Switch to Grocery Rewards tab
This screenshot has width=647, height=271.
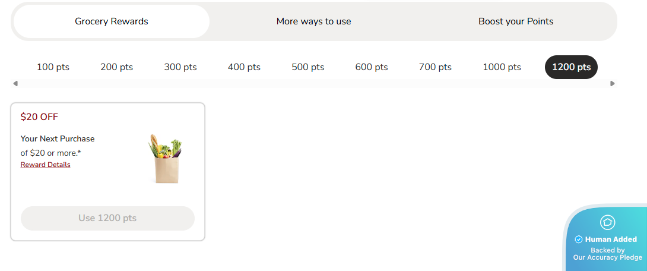112,21
